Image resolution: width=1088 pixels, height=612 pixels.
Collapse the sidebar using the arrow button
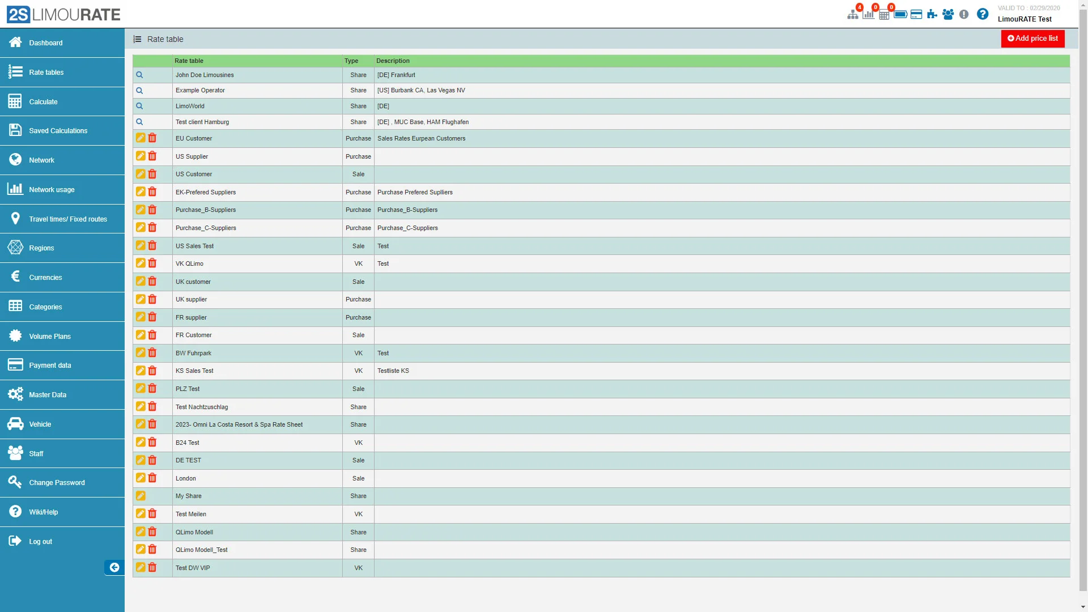pos(114,567)
